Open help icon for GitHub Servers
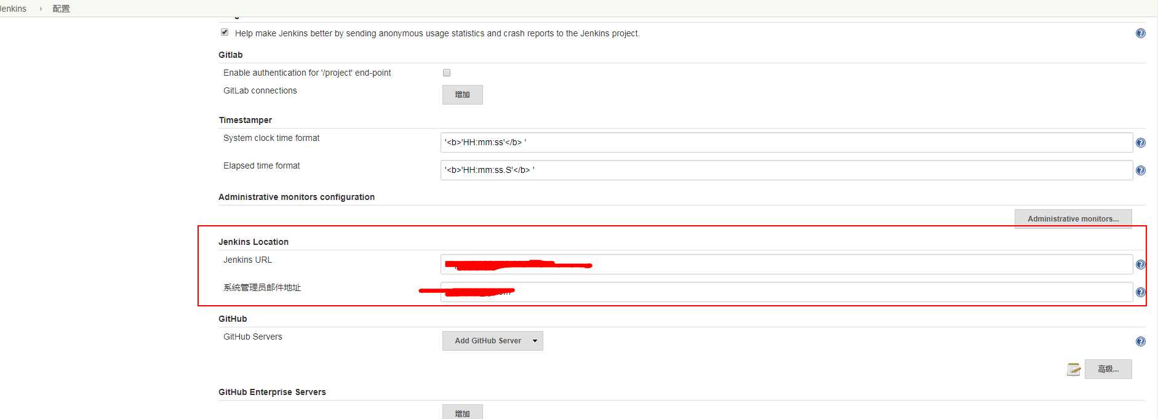 [1140, 341]
